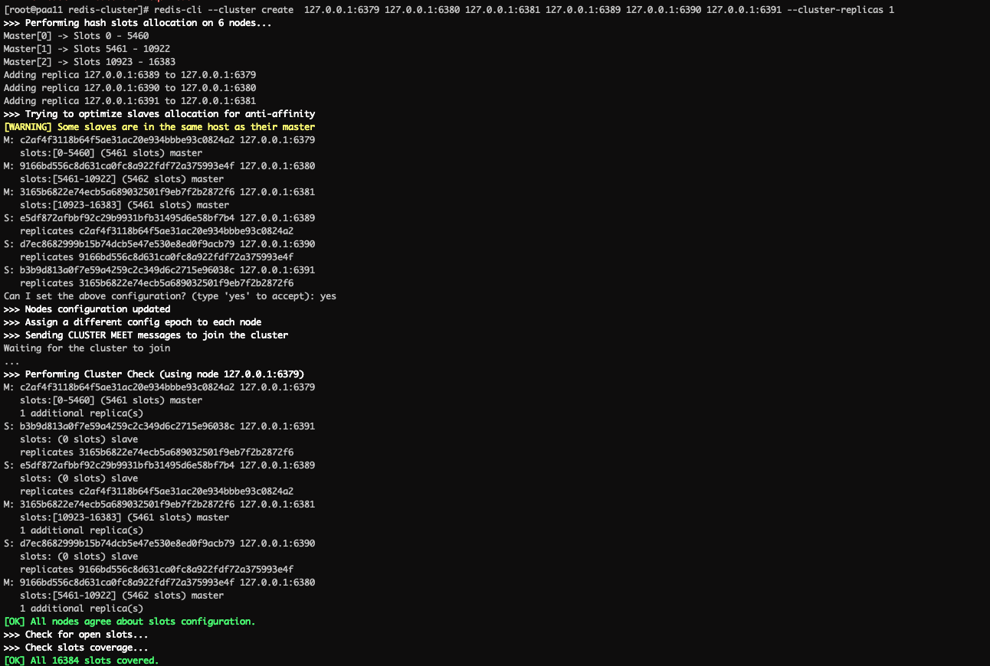The width and height of the screenshot is (990, 666).
Task: Click the 'M: 3165b682...' 6381 line above the yes prompt
Action: (x=159, y=192)
